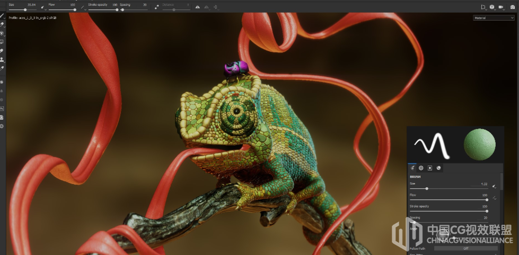Open the Material channel dropdown
The height and width of the screenshot is (255, 519).
(x=494, y=18)
